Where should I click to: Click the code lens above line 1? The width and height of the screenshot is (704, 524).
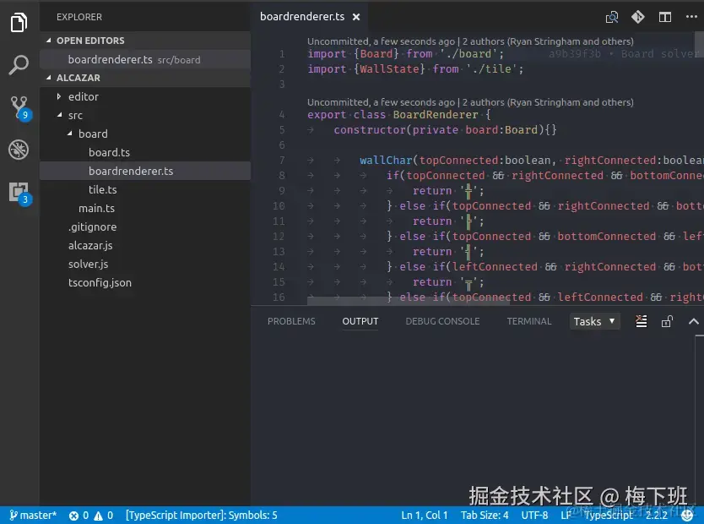click(x=470, y=41)
